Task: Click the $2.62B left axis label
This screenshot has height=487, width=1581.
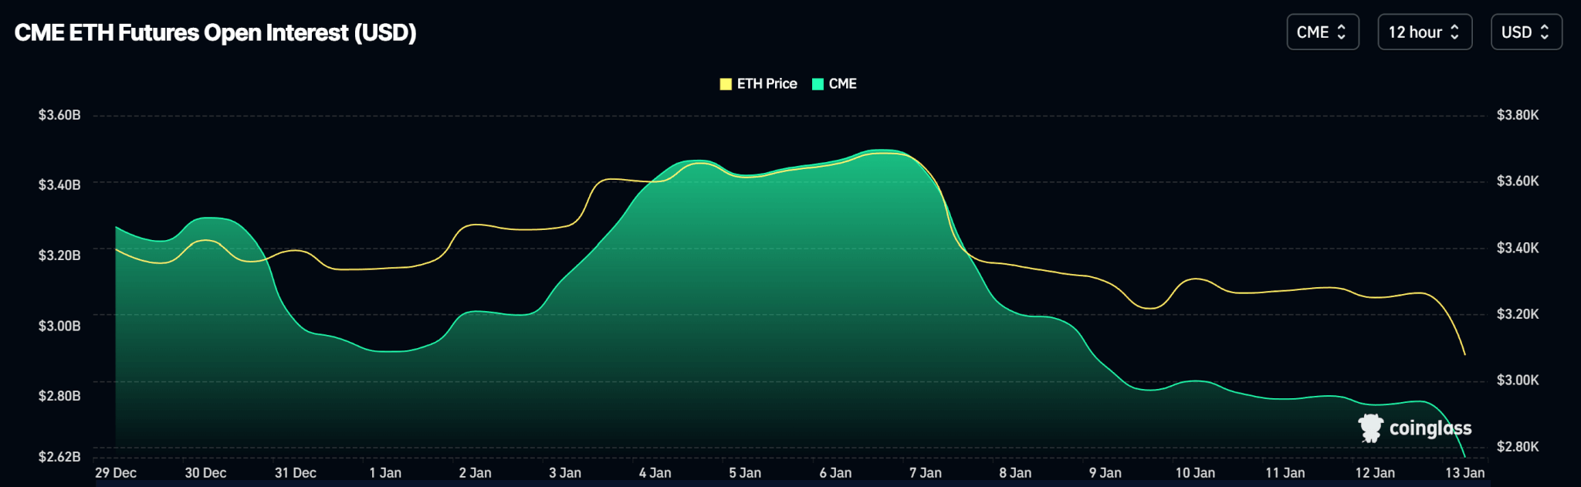Action: [x=59, y=457]
